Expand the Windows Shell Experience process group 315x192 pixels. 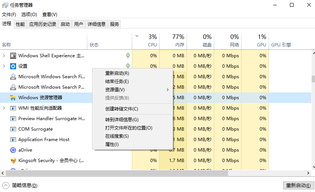tap(4, 56)
